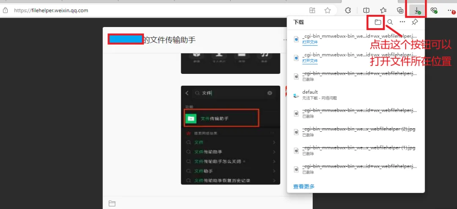Image resolution: width=457 pixels, height=209 pixels.
Task: Search downloads with magnifier icon
Action: [x=390, y=22]
